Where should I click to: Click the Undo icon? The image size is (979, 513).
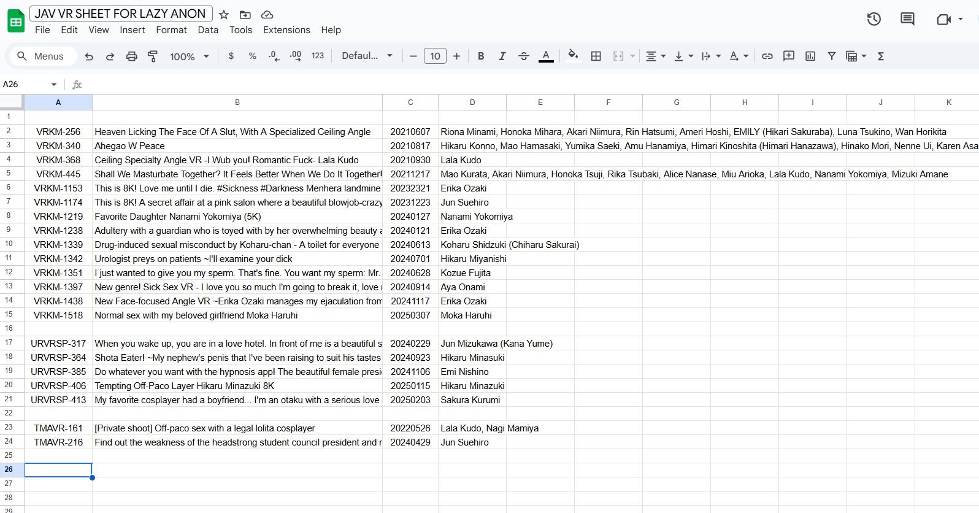tap(89, 56)
